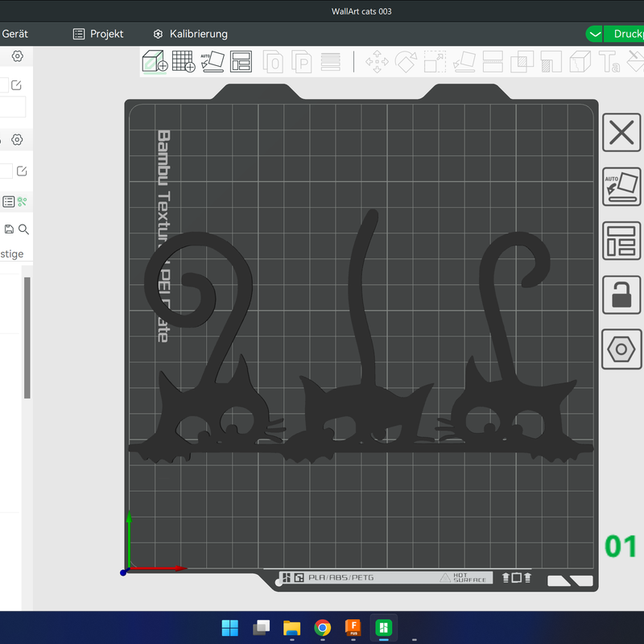Search settings with the magnifier icon
The width and height of the screenshot is (644, 644).
[x=24, y=229]
